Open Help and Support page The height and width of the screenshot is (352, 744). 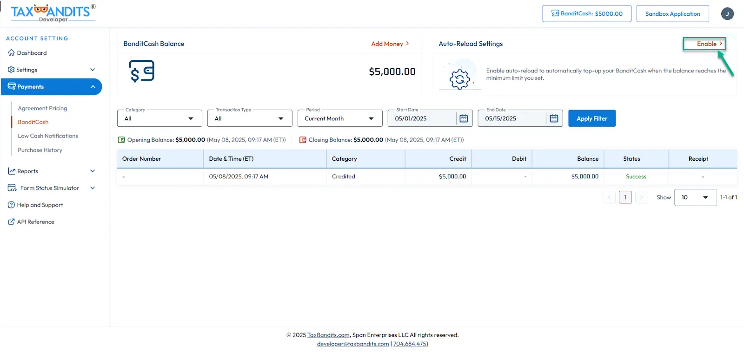[40, 205]
